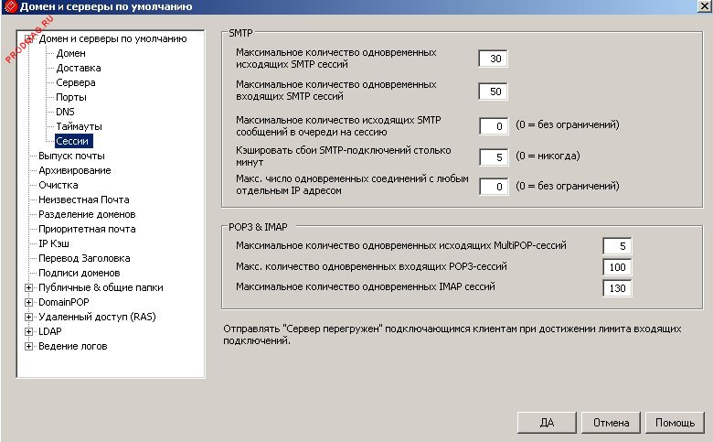Image resolution: width=713 pixels, height=442 pixels.
Task: Select the DNS tree item
Action: pyautogui.click(x=65, y=112)
